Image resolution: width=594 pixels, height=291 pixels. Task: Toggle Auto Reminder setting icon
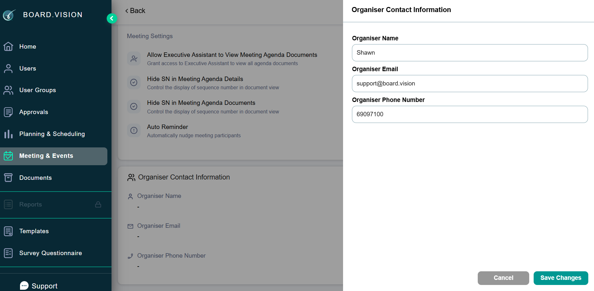point(134,131)
